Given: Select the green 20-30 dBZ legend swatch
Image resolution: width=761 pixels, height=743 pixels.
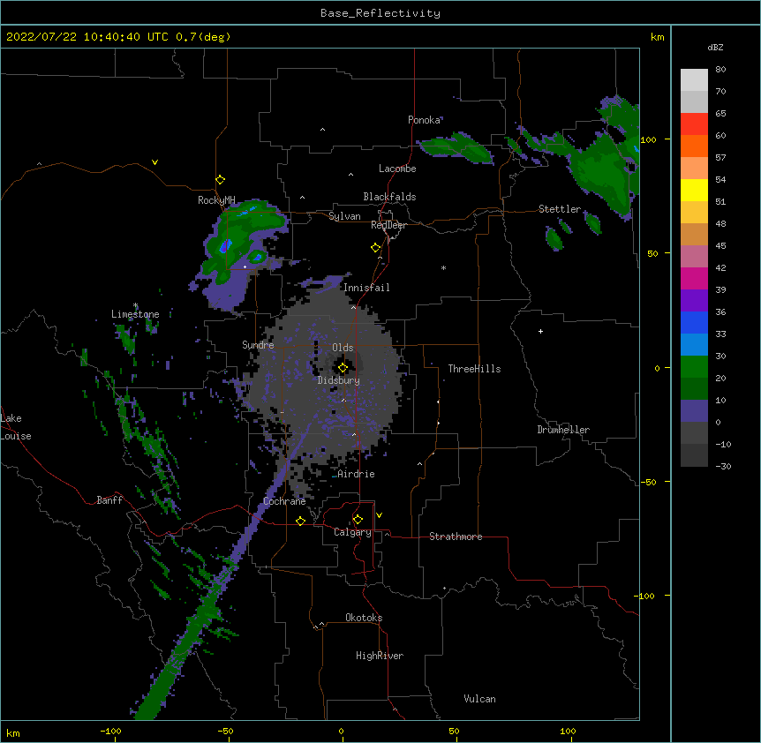Looking at the screenshot, I should tap(694, 367).
